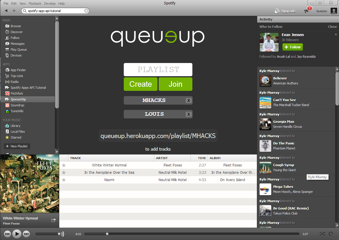Open the Edit menu

14,4
